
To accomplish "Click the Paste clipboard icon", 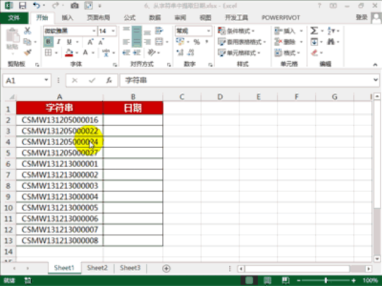I will click(x=13, y=36).
